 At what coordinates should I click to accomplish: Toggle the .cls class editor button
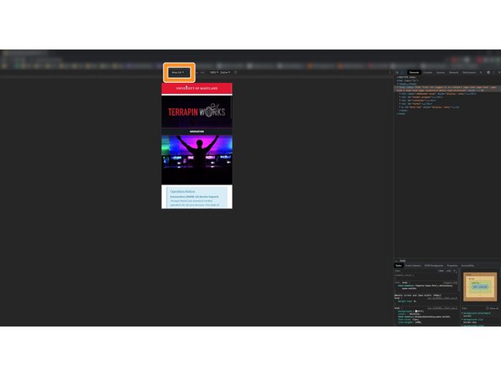(x=449, y=271)
